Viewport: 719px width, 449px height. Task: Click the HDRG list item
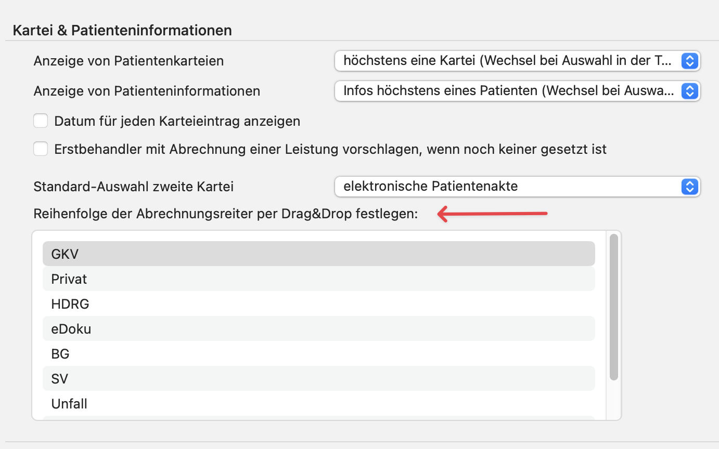point(318,303)
